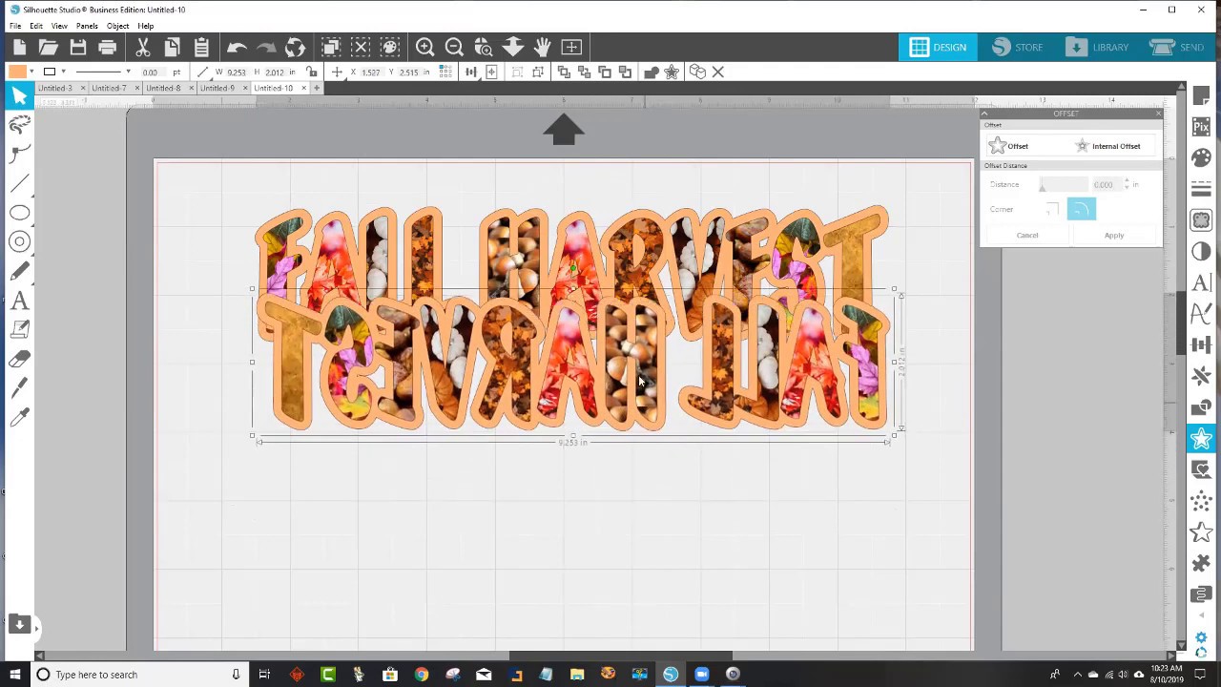Click the Save disk icon

click(78, 47)
